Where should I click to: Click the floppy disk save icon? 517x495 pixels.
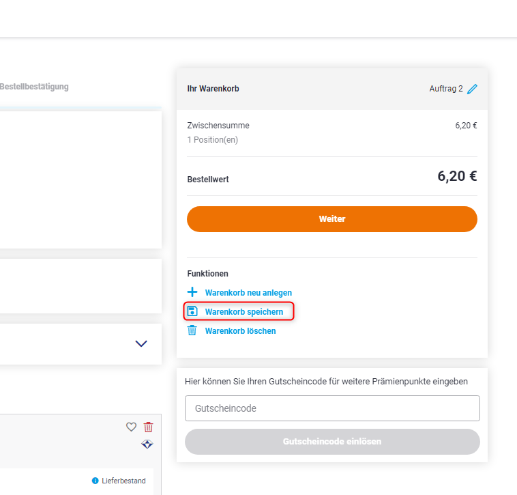pyautogui.click(x=192, y=311)
